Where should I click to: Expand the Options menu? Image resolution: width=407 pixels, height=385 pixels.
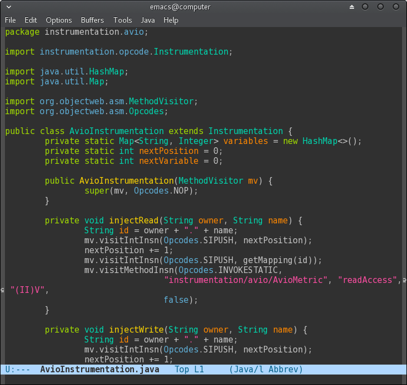(58, 20)
